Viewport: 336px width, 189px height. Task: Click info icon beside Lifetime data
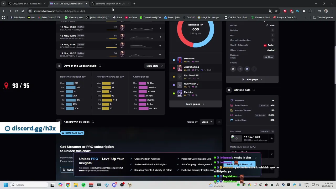tap(254, 90)
